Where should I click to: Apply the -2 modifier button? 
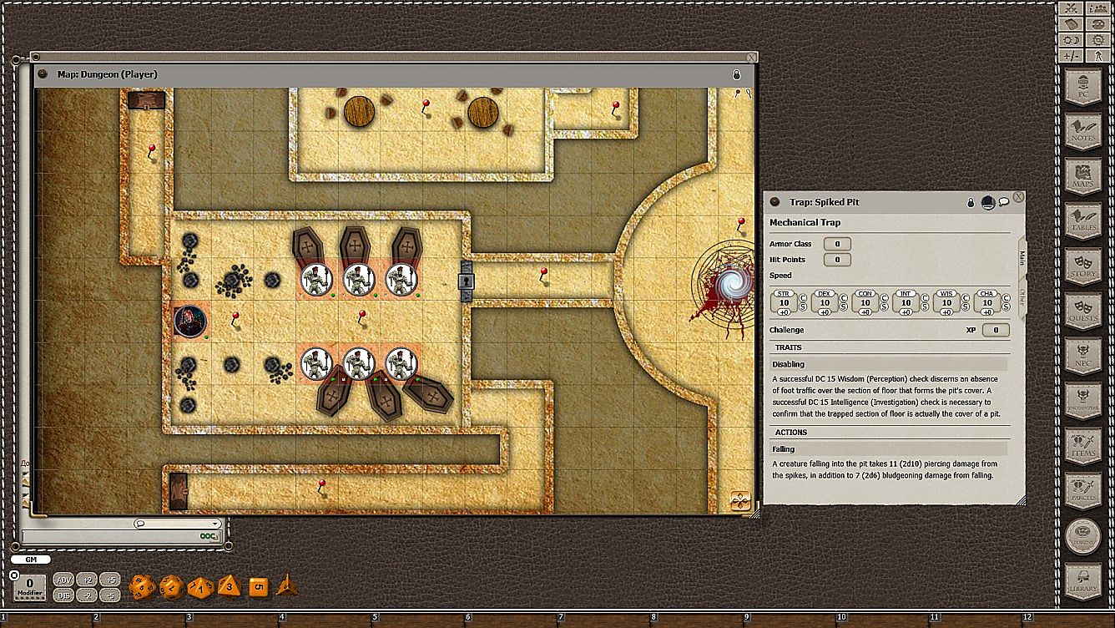[87, 595]
